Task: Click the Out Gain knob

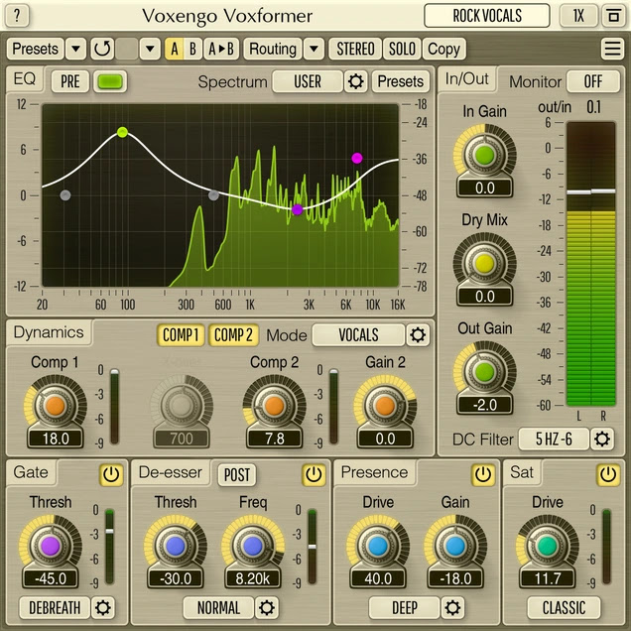Action: tap(484, 372)
